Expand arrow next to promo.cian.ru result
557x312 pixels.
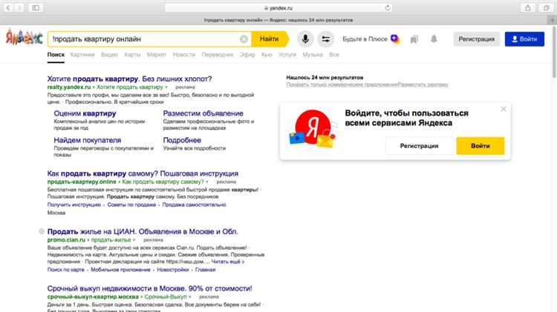(x=134, y=240)
